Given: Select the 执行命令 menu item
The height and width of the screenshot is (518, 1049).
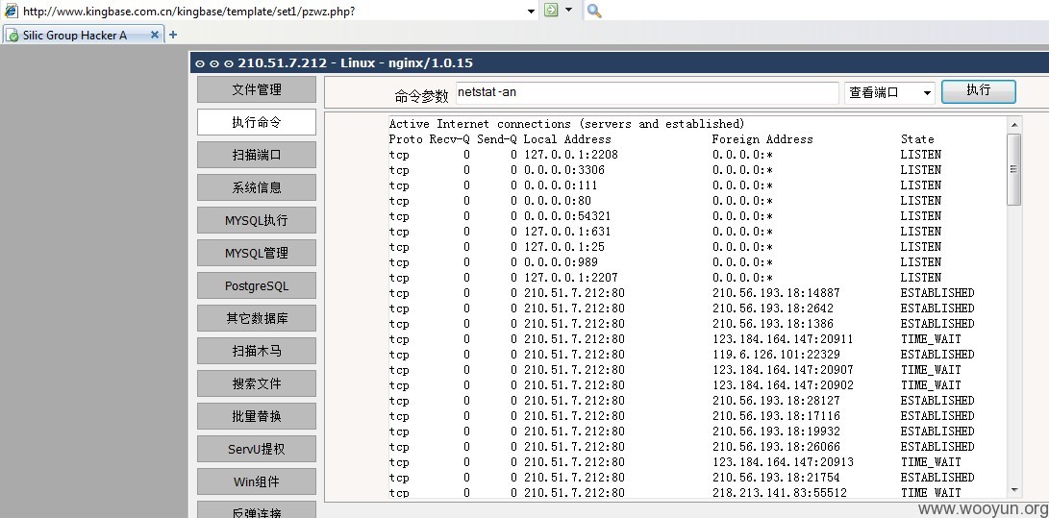Looking at the screenshot, I should point(256,122).
